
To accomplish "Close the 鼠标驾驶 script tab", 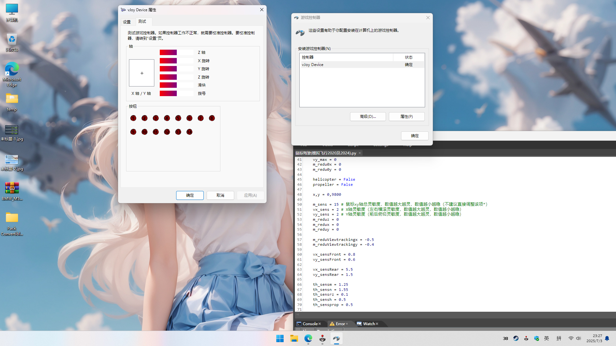I will pos(360,153).
